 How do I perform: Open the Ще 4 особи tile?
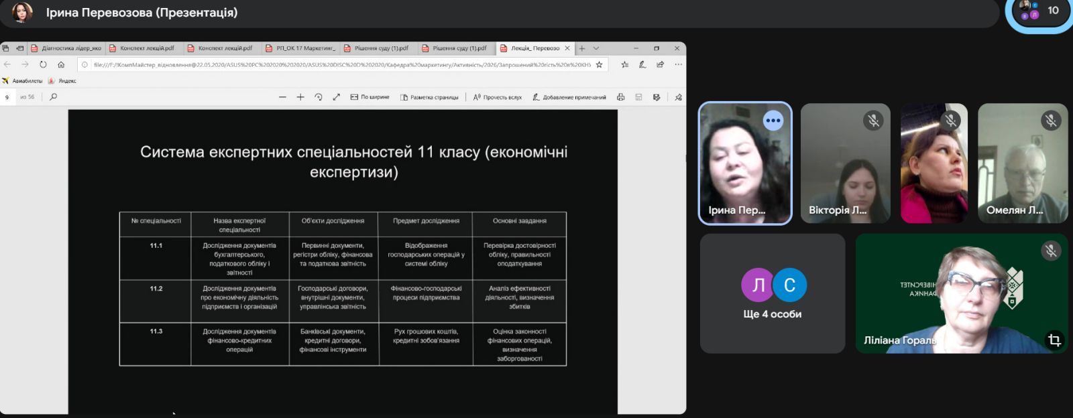tap(773, 293)
